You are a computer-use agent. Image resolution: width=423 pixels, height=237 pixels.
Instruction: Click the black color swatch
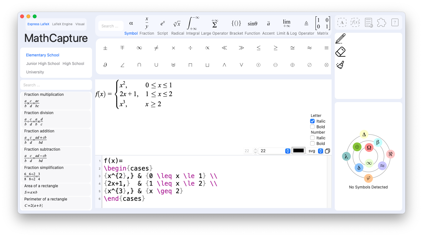coord(298,151)
